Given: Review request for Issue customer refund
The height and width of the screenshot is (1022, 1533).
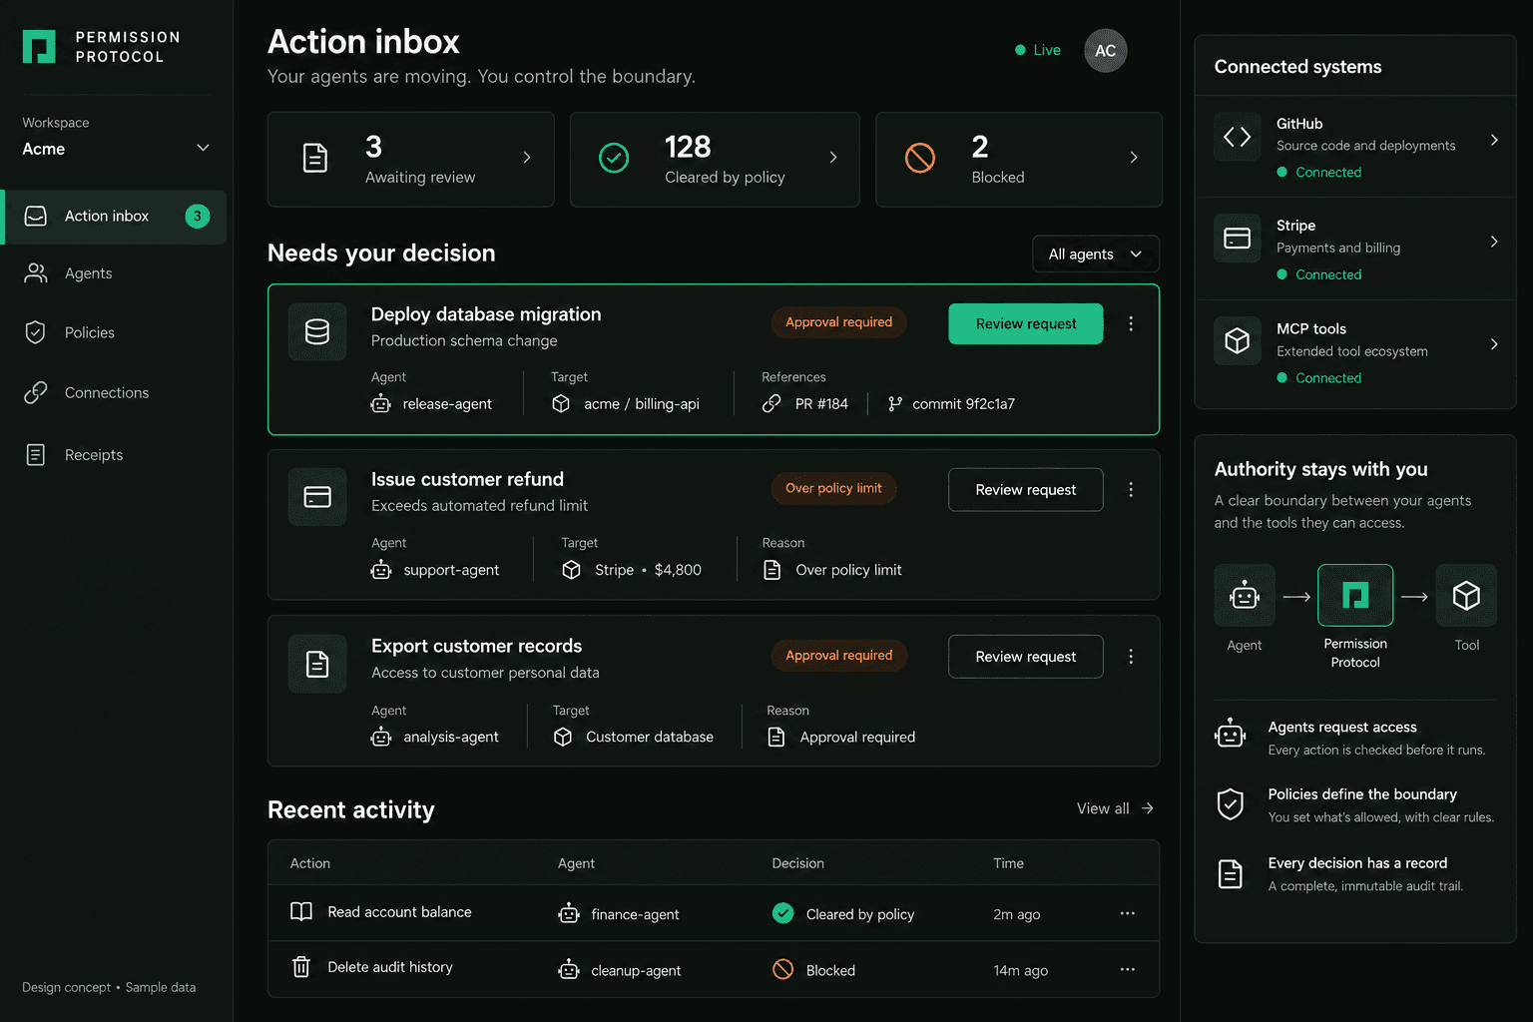Looking at the screenshot, I should click(x=1026, y=490).
